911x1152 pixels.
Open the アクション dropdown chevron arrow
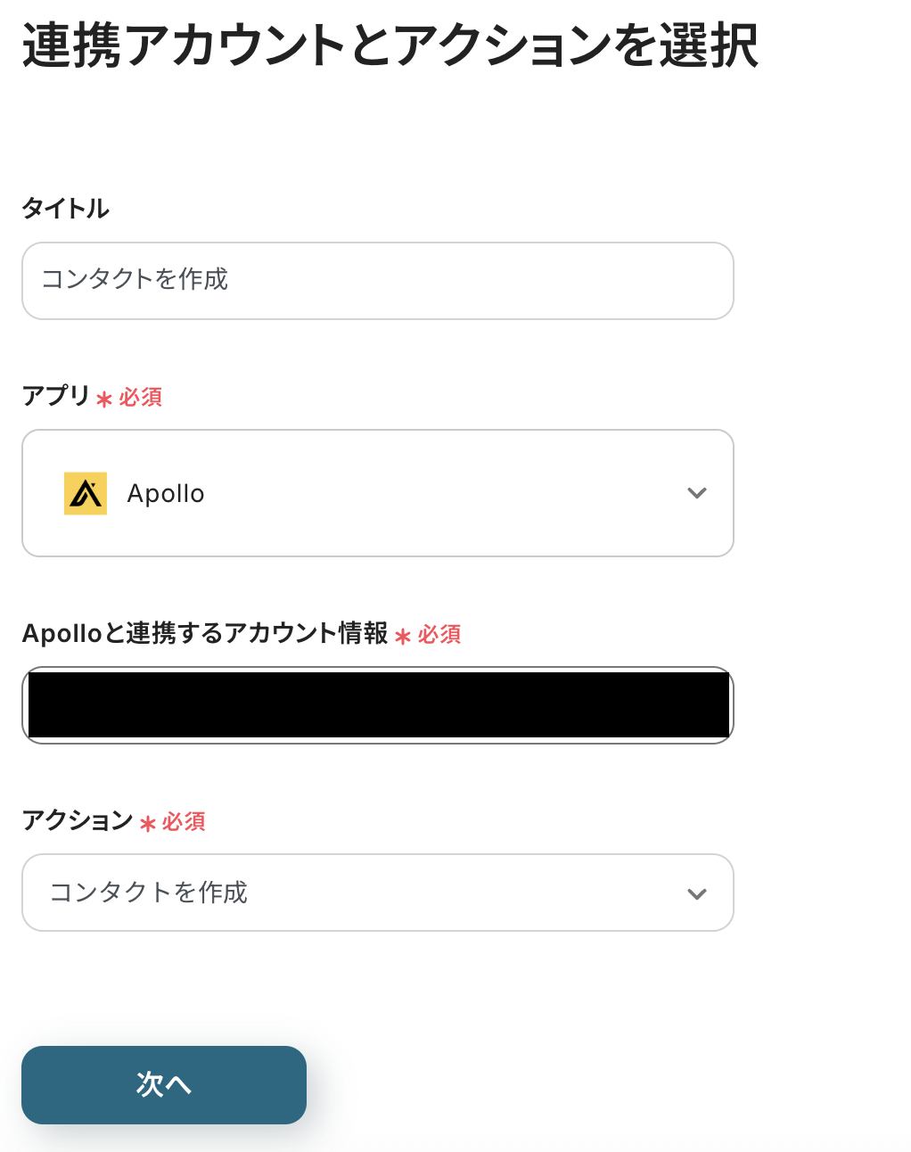click(697, 893)
